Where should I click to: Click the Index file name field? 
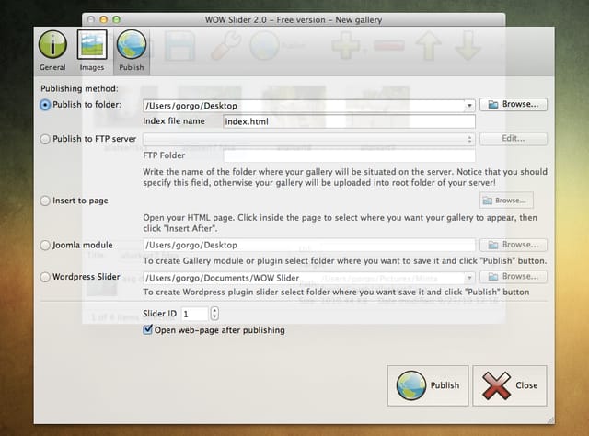[349, 121]
